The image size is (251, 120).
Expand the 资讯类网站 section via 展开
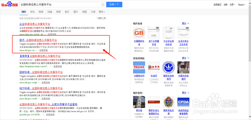(185, 58)
